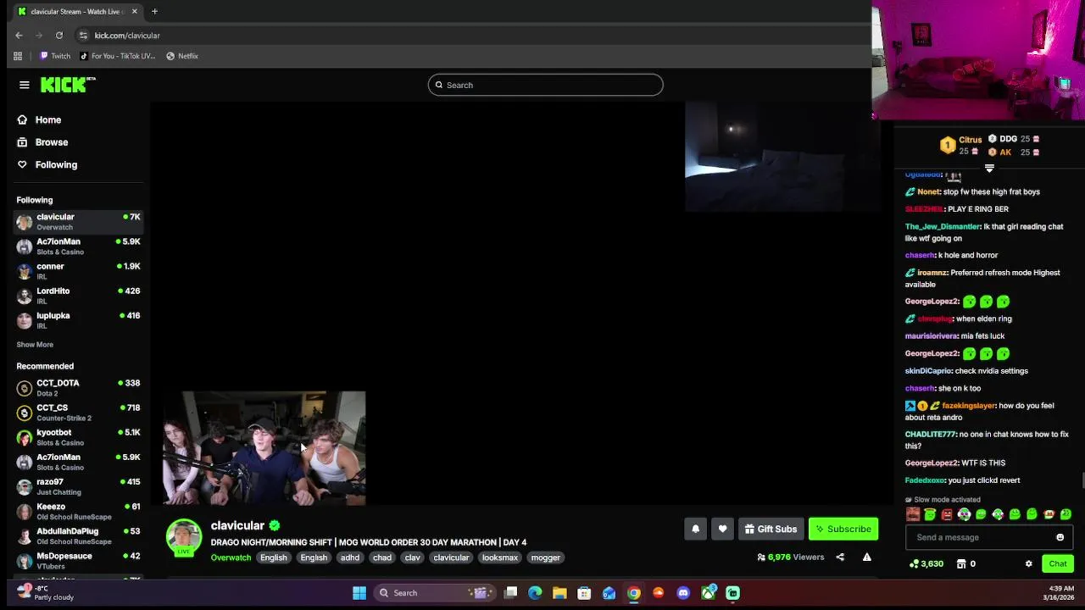1085x610 pixels.
Task: Click the clav tag
Action: click(413, 557)
